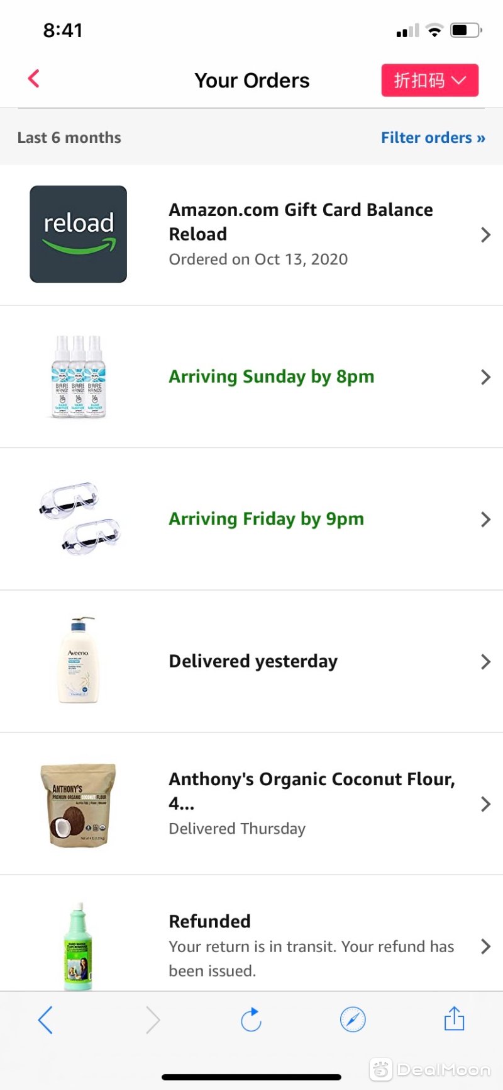The height and width of the screenshot is (1090, 503).
Task: Open the 折扣码 dropdown button
Action: 430,80
